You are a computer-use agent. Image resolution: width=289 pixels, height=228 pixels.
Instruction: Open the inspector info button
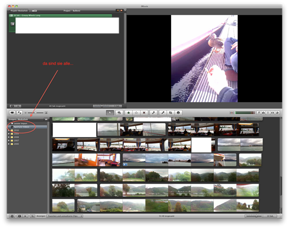click(x=178, y=113)
